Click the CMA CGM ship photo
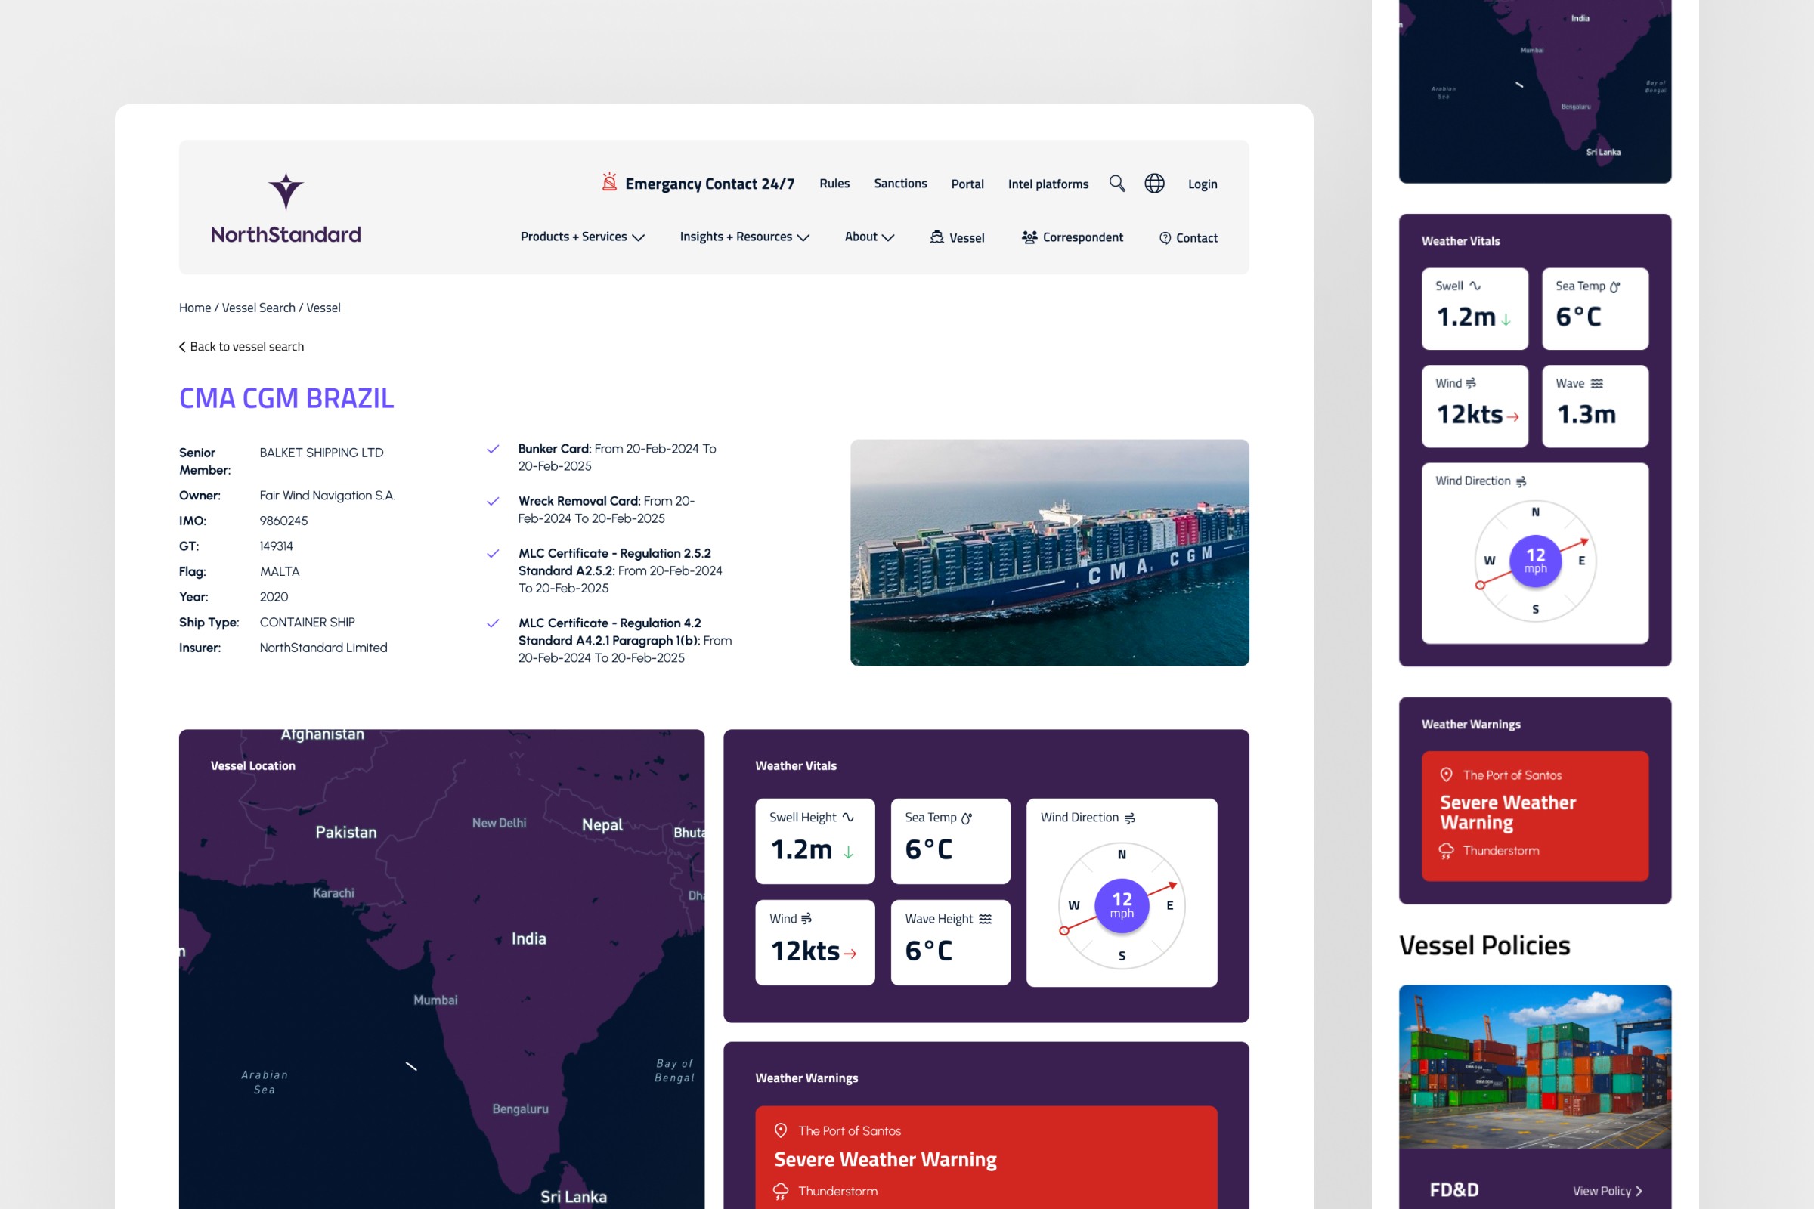The image size is (1814, 1209). (1049, 553)
